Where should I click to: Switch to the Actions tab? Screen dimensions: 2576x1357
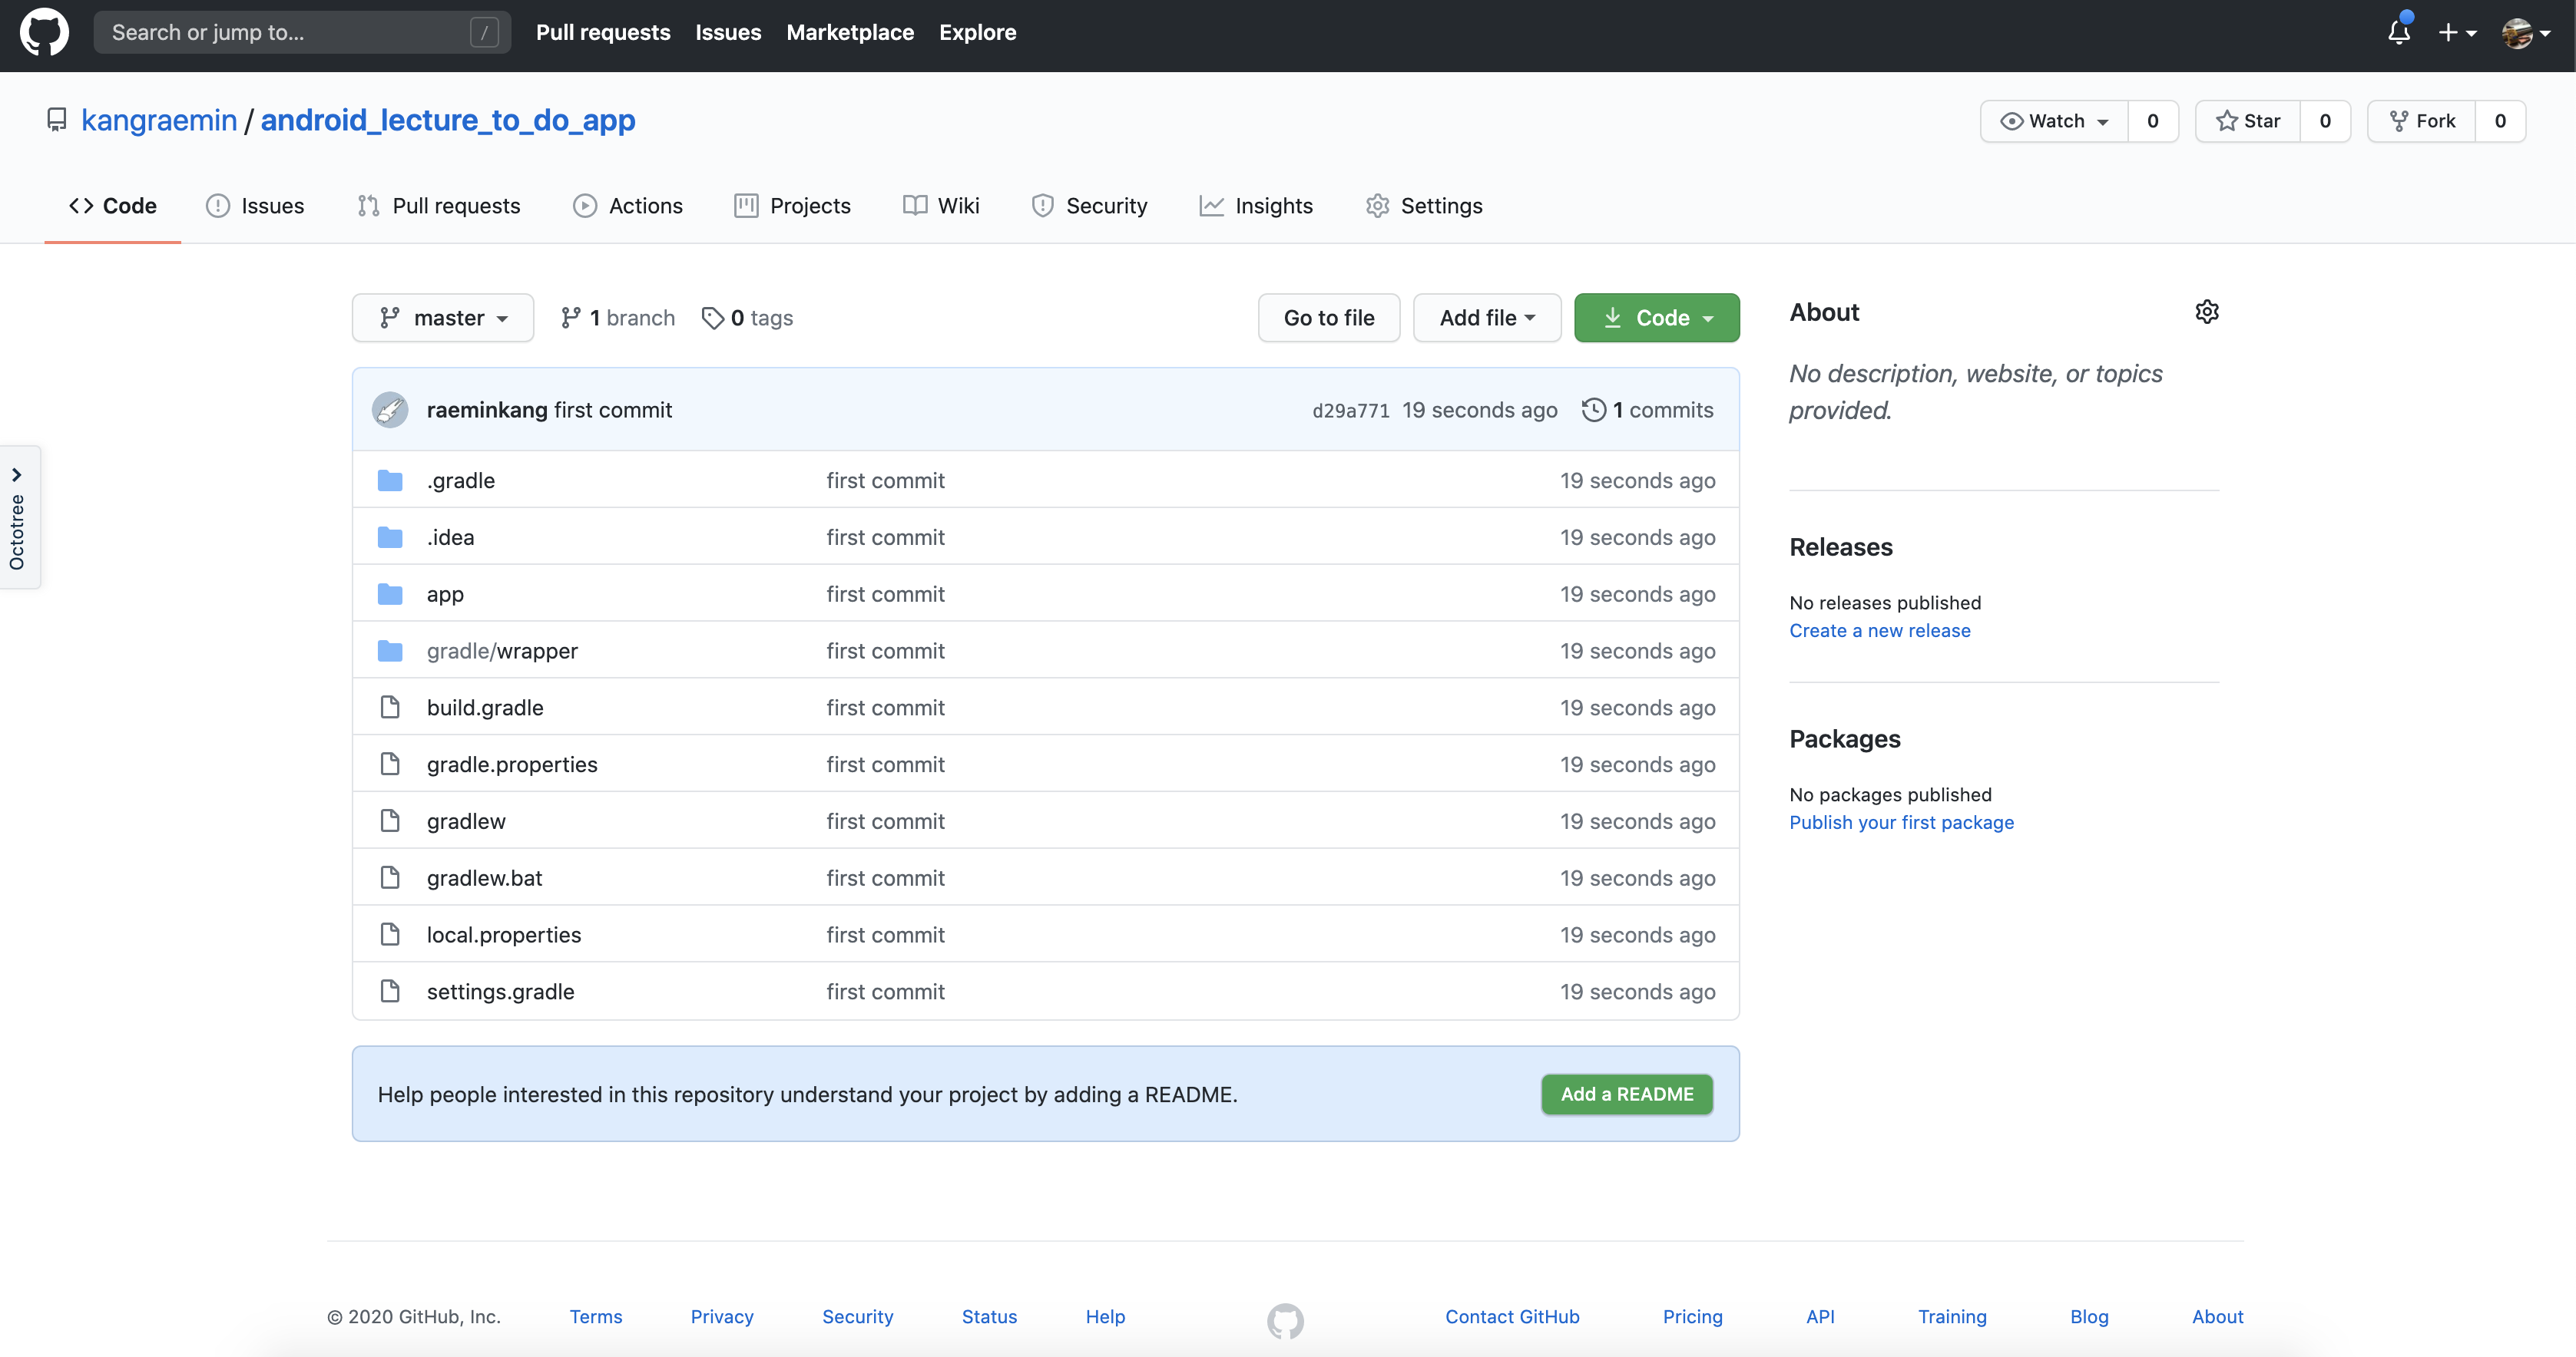coord(628,206)
